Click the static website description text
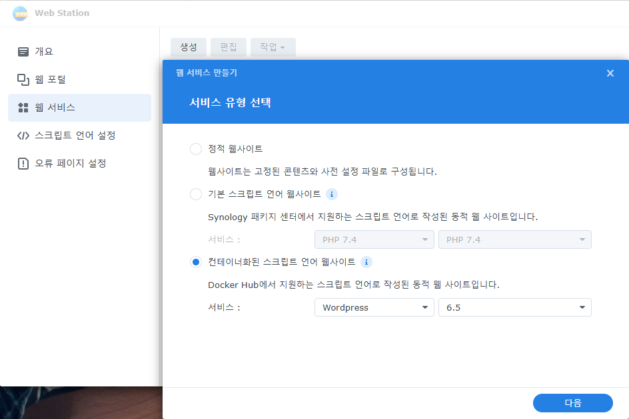 tap(322, 172)
